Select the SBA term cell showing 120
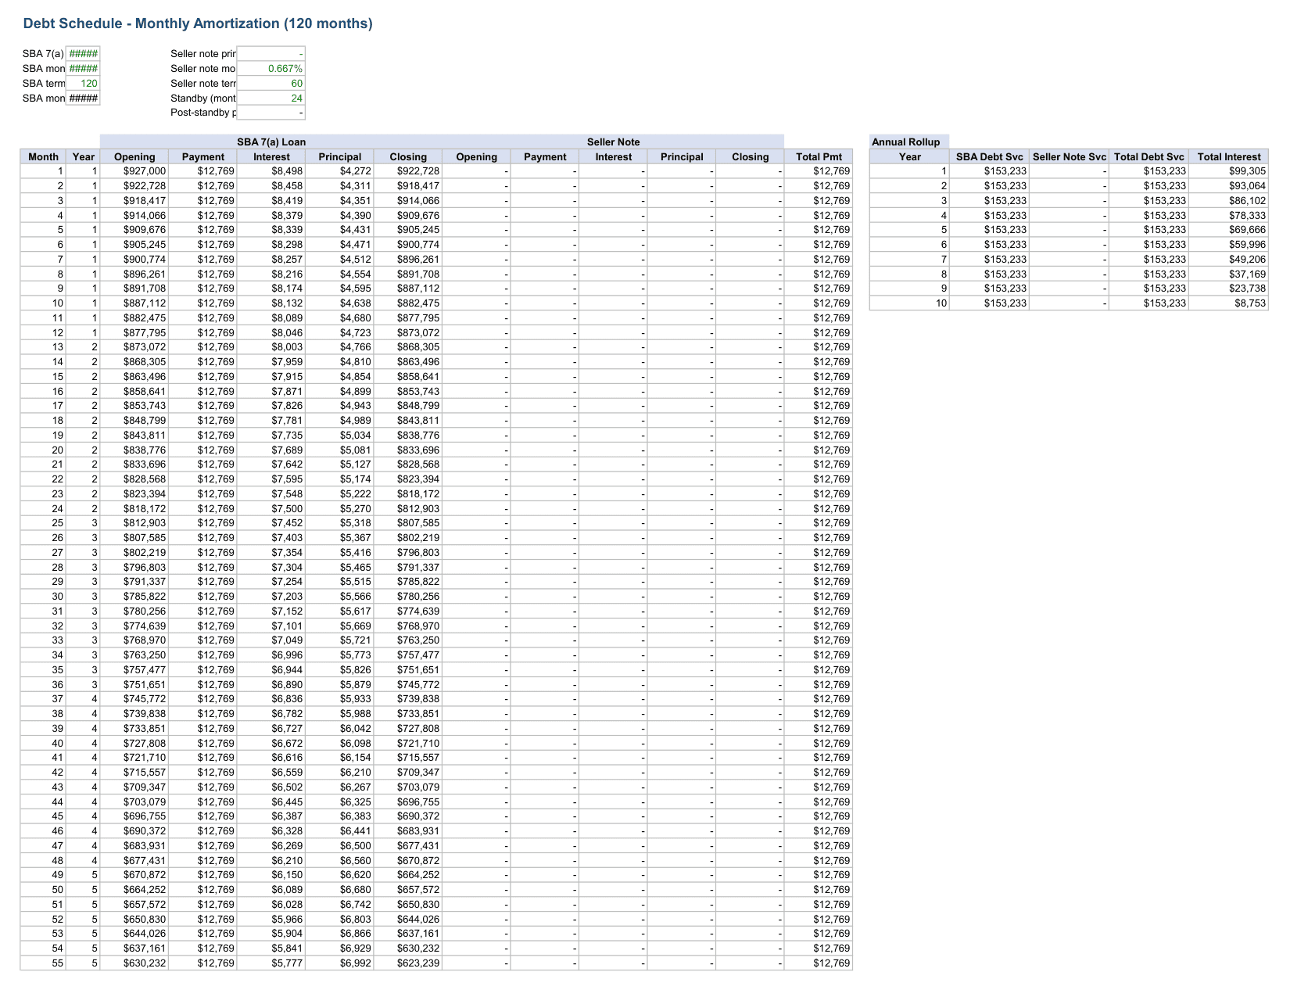 [83, 83]
